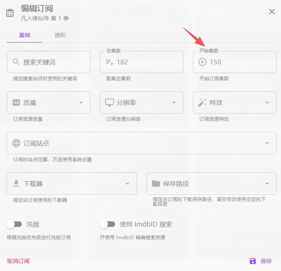Click the magnifier icon in 搜索关键词 field

(16, 62)
